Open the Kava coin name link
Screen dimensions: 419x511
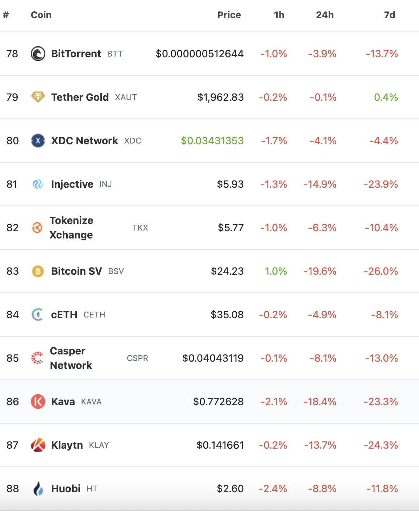point(63,402)
